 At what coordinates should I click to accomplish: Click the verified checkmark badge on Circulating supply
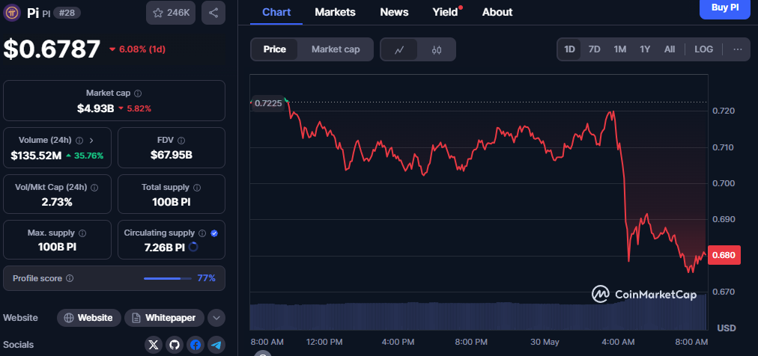pos(215,233)
